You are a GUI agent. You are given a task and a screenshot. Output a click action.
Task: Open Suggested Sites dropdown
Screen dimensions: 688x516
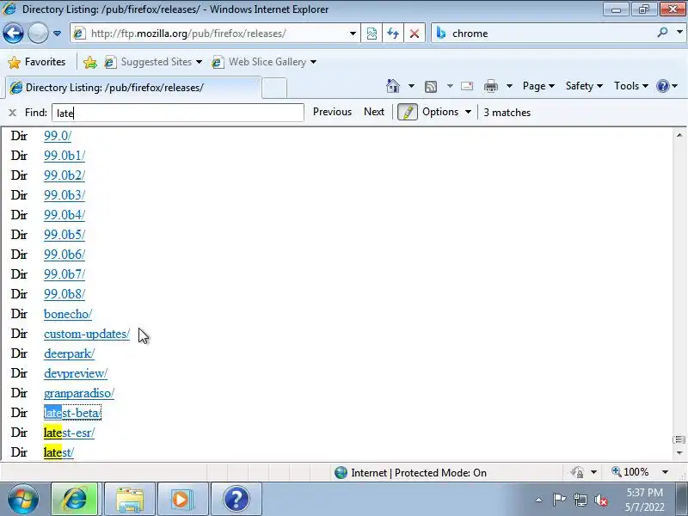pos(154,62)
